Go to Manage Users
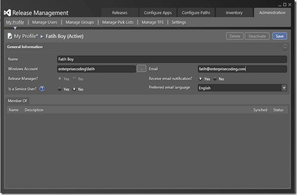Screen dimensions: 297x195 [x=44, y=22]
